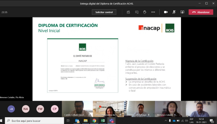217x124 pixels.
Task: Raise your hand in the meeting
Action: pyautogui.click(x=144, y=12)
